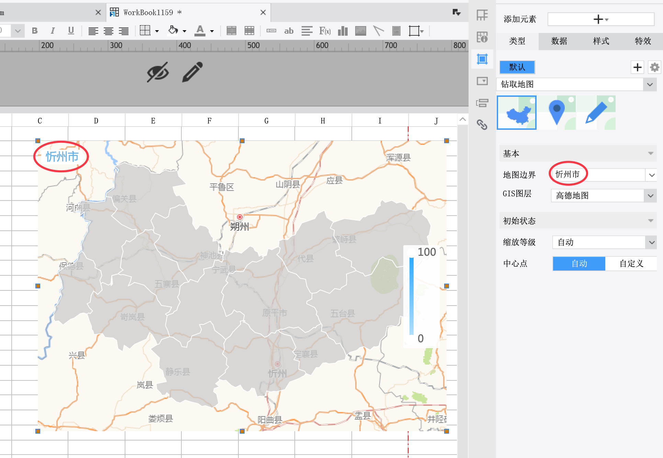The width and height of the screenshot is (663, 458).
Task: Switch to 样式 tab
Action: coord(601,41)
